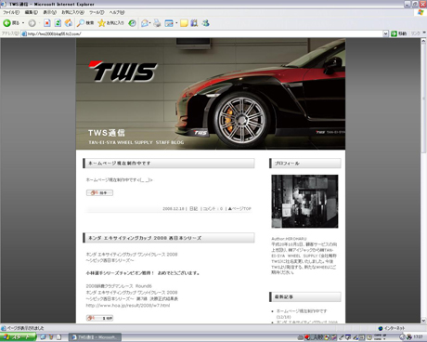427x342 pixels.
Task: Click the ホームページ現在制作中です post heading
Action: coord(119,164)
